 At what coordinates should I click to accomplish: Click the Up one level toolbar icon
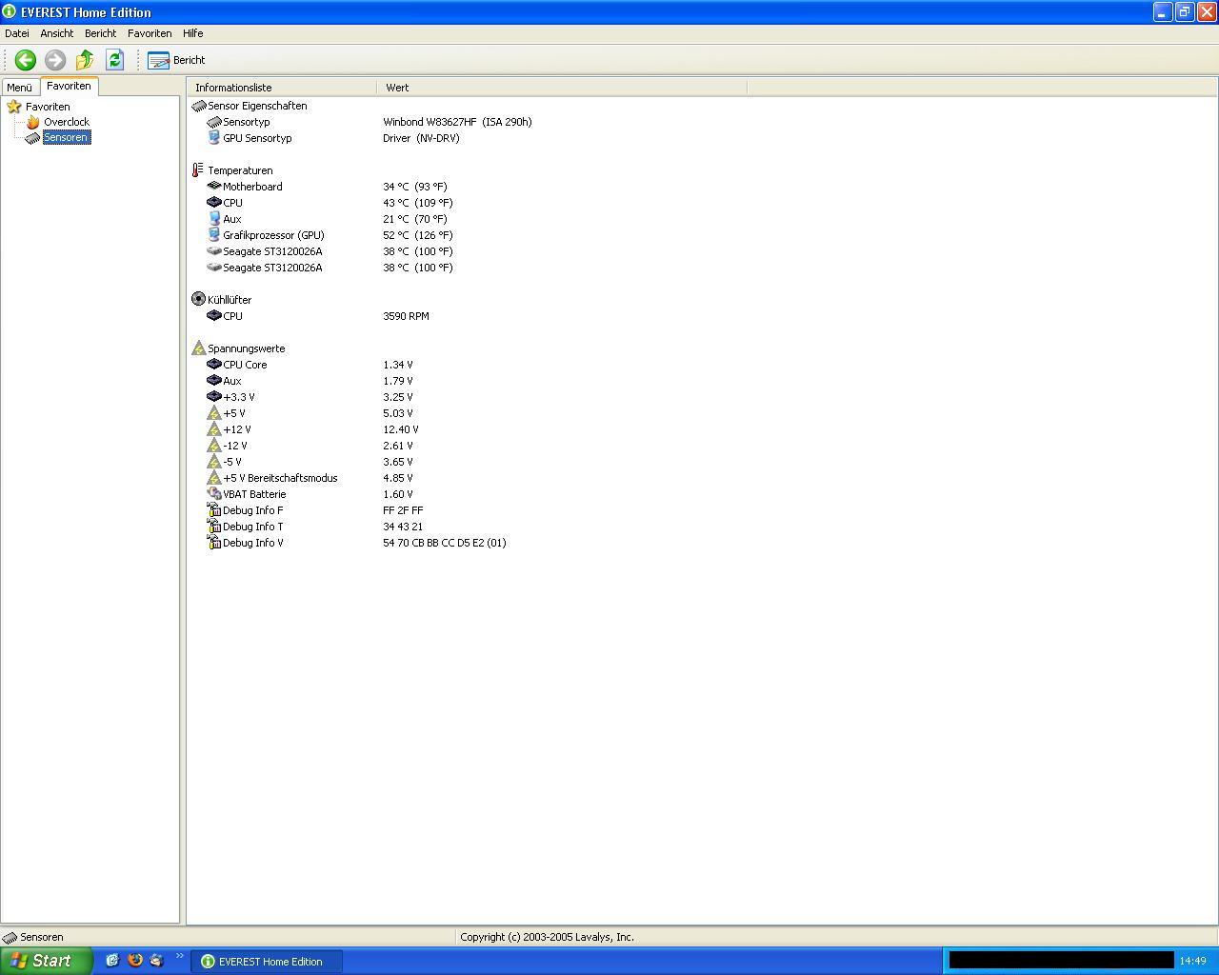pos(85,60)
